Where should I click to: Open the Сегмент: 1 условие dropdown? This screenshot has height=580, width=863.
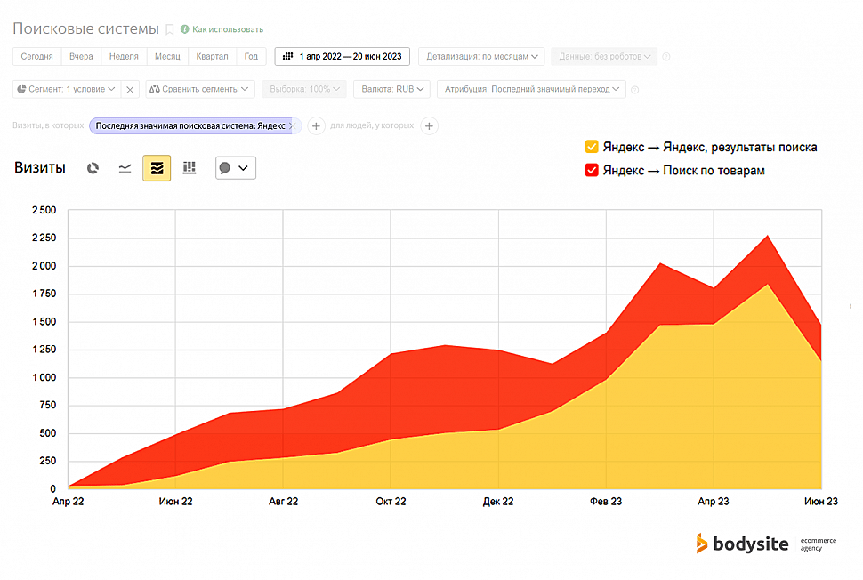pyautogui.click(x=66, y=89)
